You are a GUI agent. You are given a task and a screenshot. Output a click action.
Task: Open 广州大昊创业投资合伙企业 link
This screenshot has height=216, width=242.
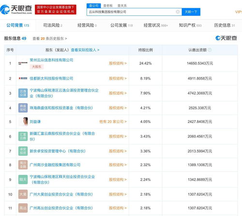tap(61, 194)
